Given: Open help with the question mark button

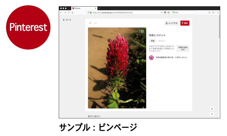Looking at the screenshot, I should point(212,114).
